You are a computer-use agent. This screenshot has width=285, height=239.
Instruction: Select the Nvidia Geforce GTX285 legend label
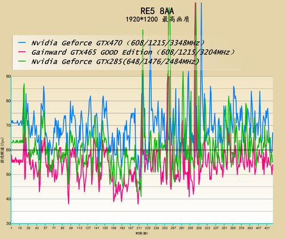pos(115,62)
